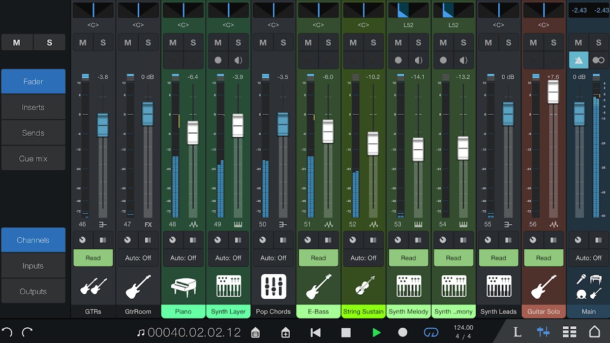Change Guitar Solo Read automation mode
Screen dimensions: 610x343
pyautogui.click(x=543, y=258)
